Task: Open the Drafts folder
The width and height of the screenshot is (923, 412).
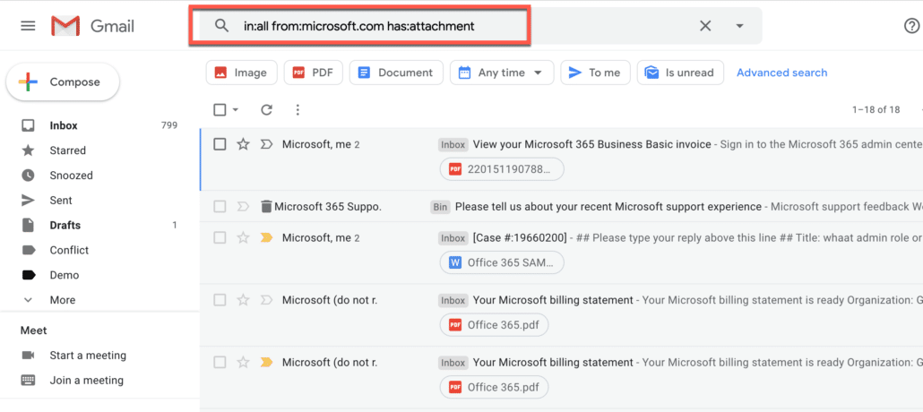Action: tap(65, 225)
